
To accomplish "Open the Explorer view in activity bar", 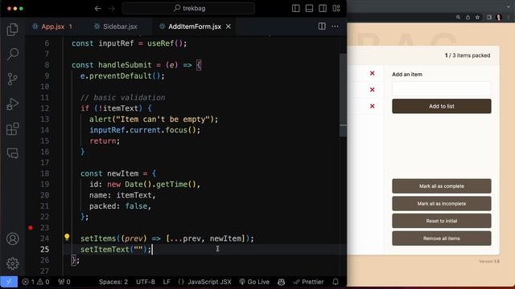I will 13,30.
